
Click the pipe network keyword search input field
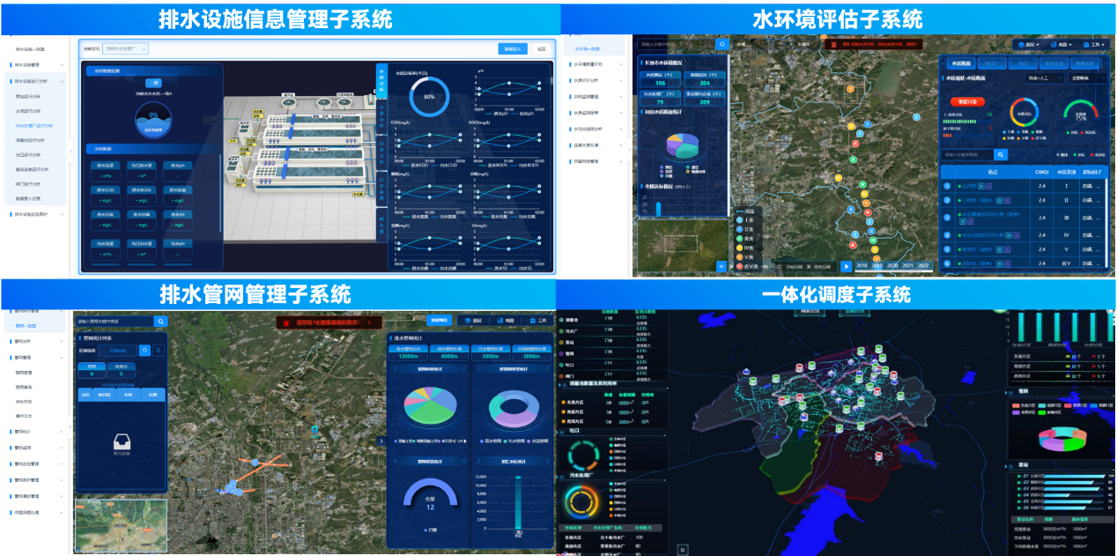(115, 322)
